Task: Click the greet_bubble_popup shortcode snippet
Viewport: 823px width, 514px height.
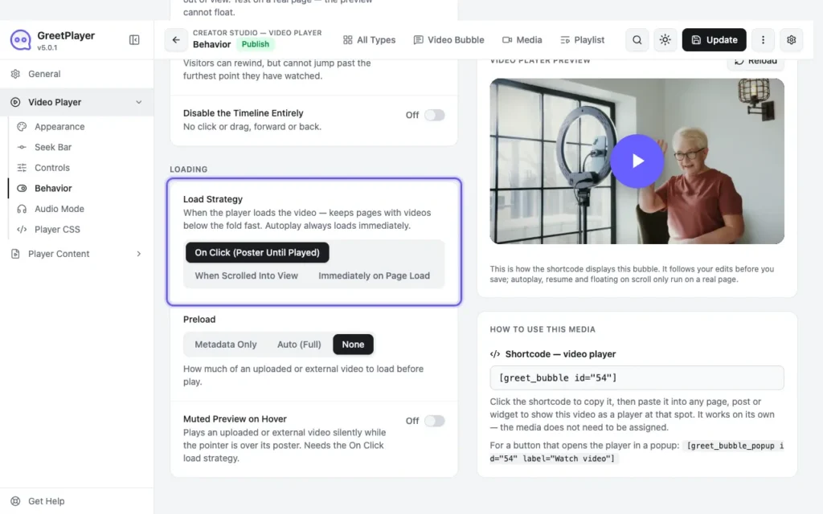Action: 637,451
